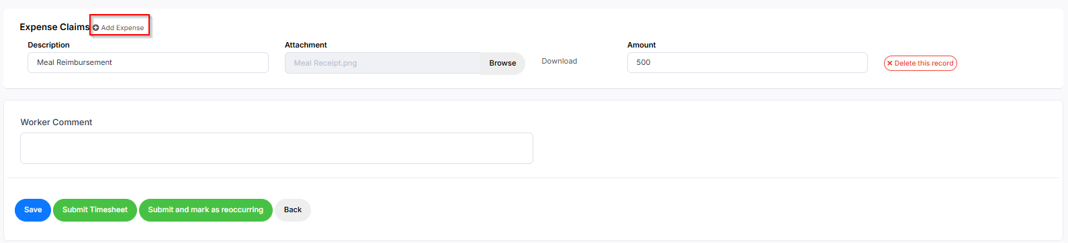1068x243 pixels.
Task: Click the Amount label
Action: click(641, 45)
